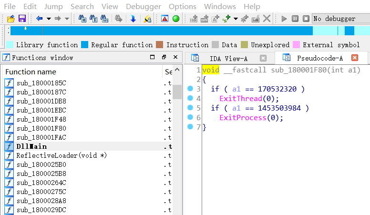
Task: Open the View menu
Action: [110, 6]
